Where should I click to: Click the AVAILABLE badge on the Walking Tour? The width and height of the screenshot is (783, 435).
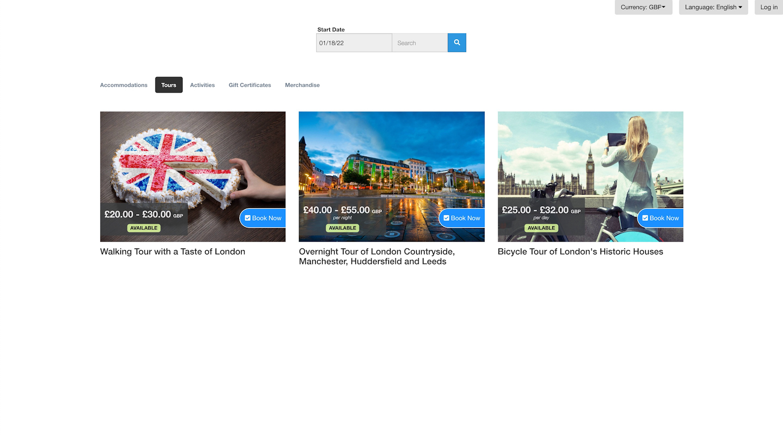[x=144, y=228]
